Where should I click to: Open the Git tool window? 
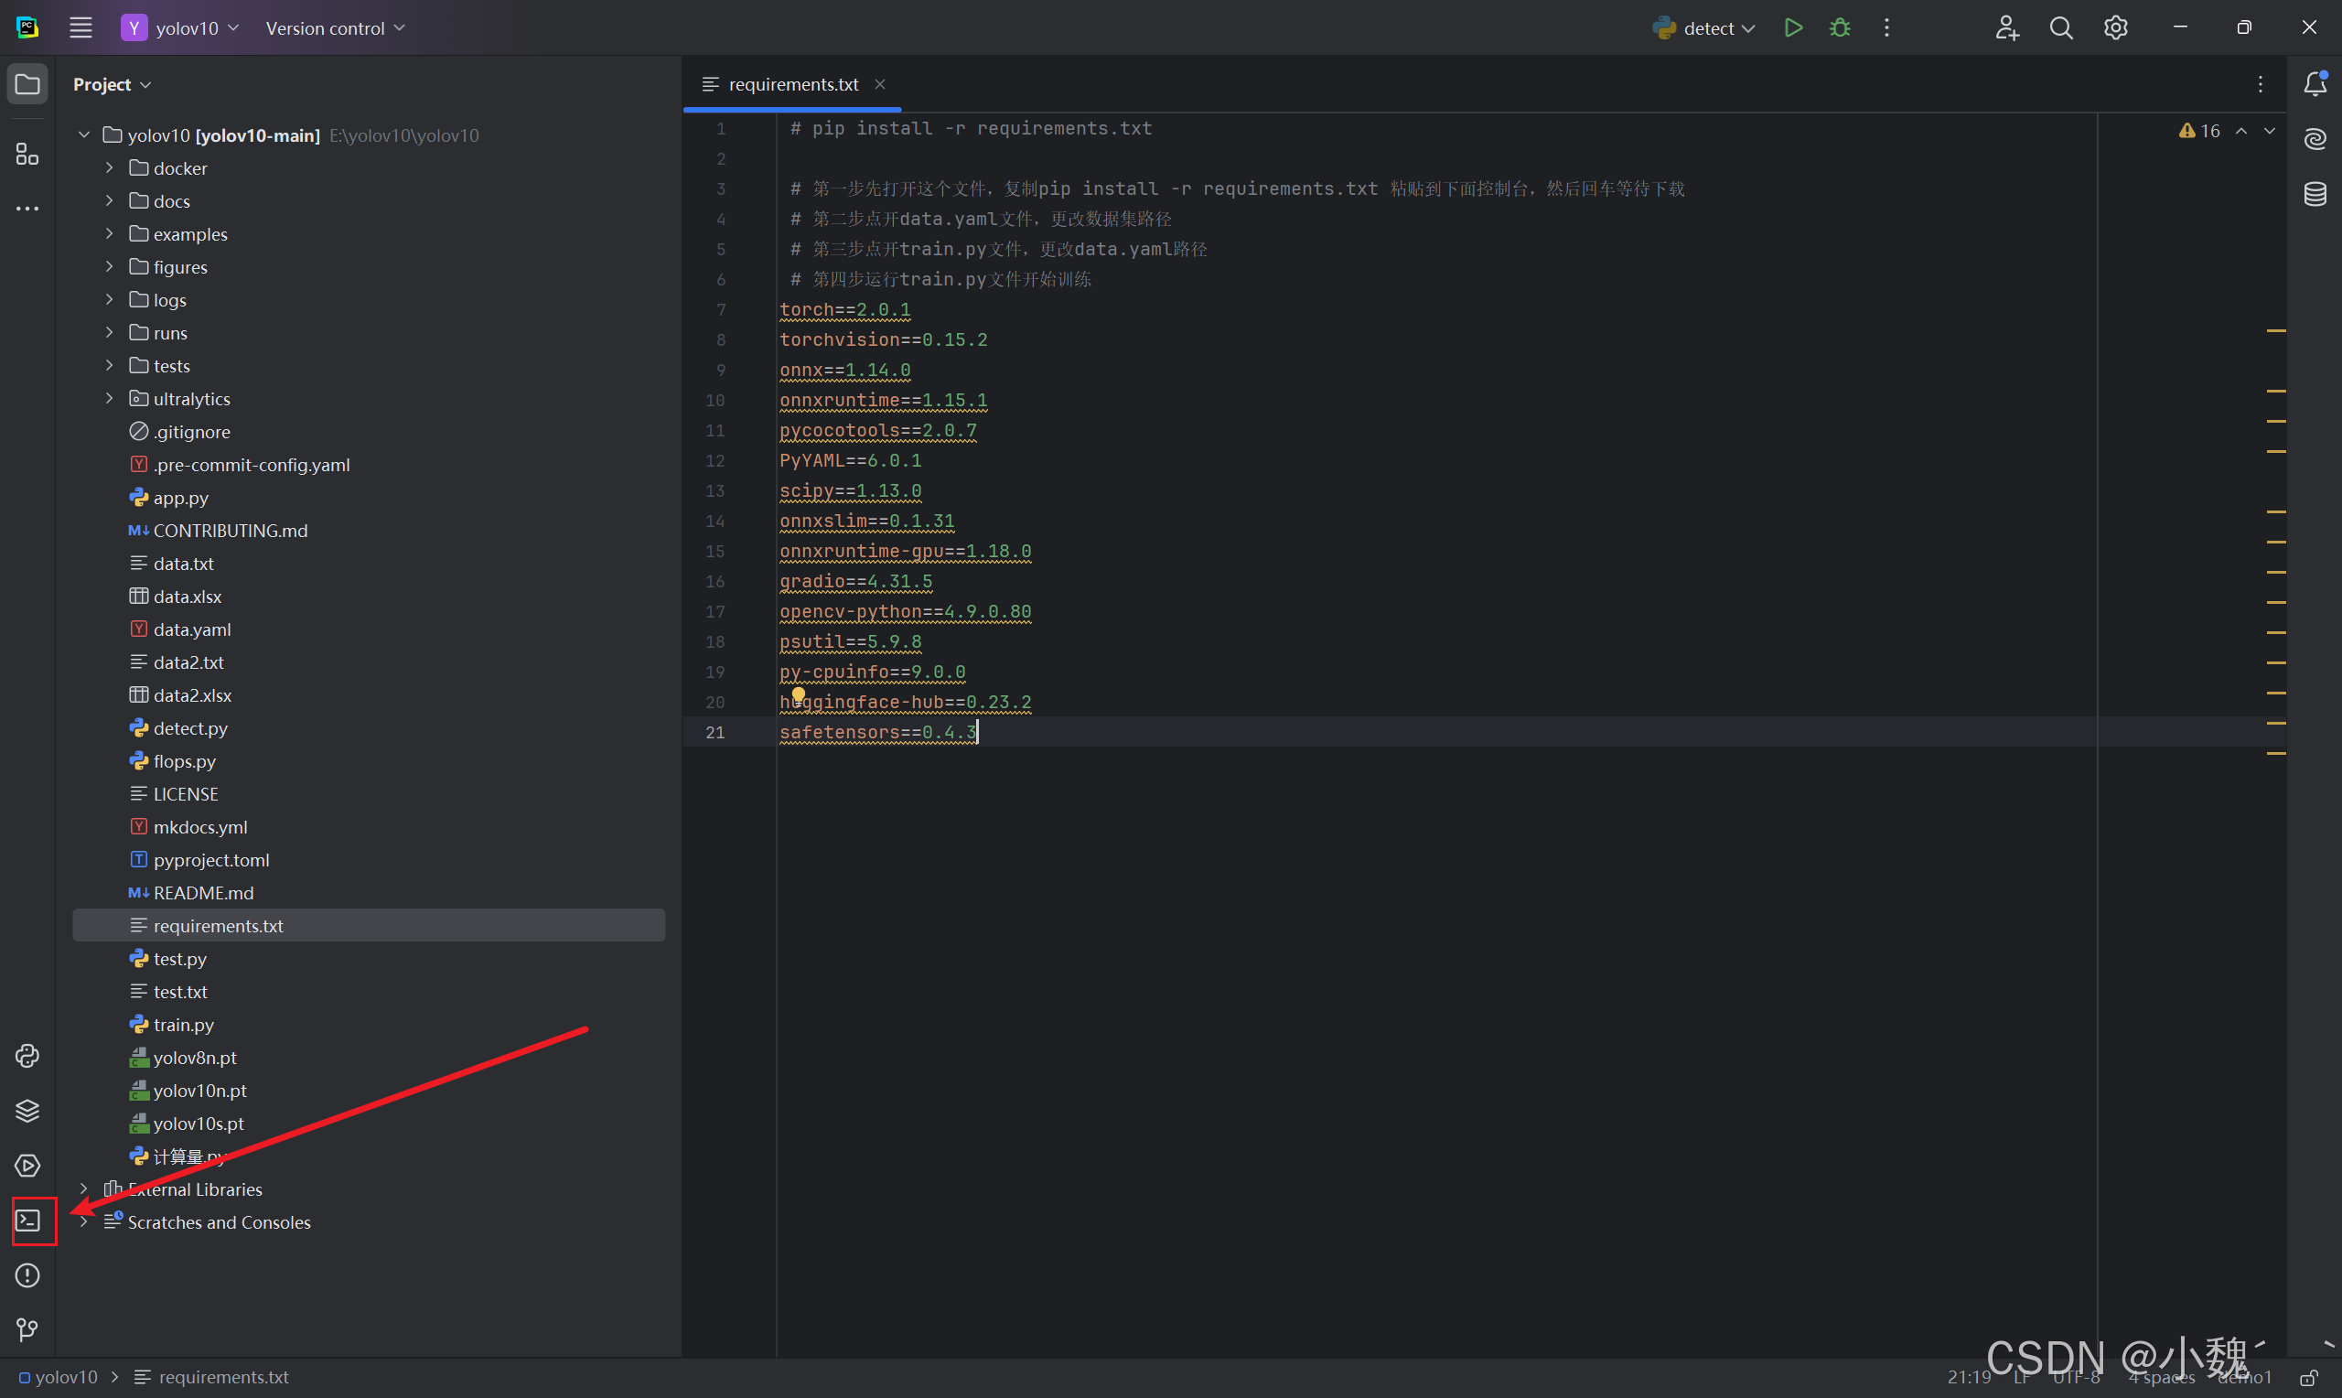28,1329
